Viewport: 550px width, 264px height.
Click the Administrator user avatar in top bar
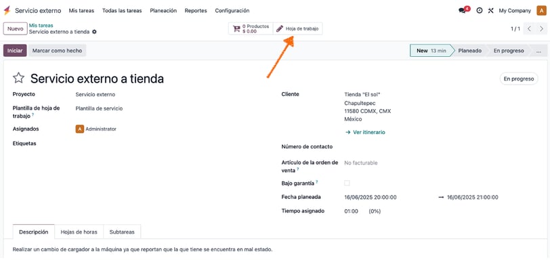tap(541, 11)
